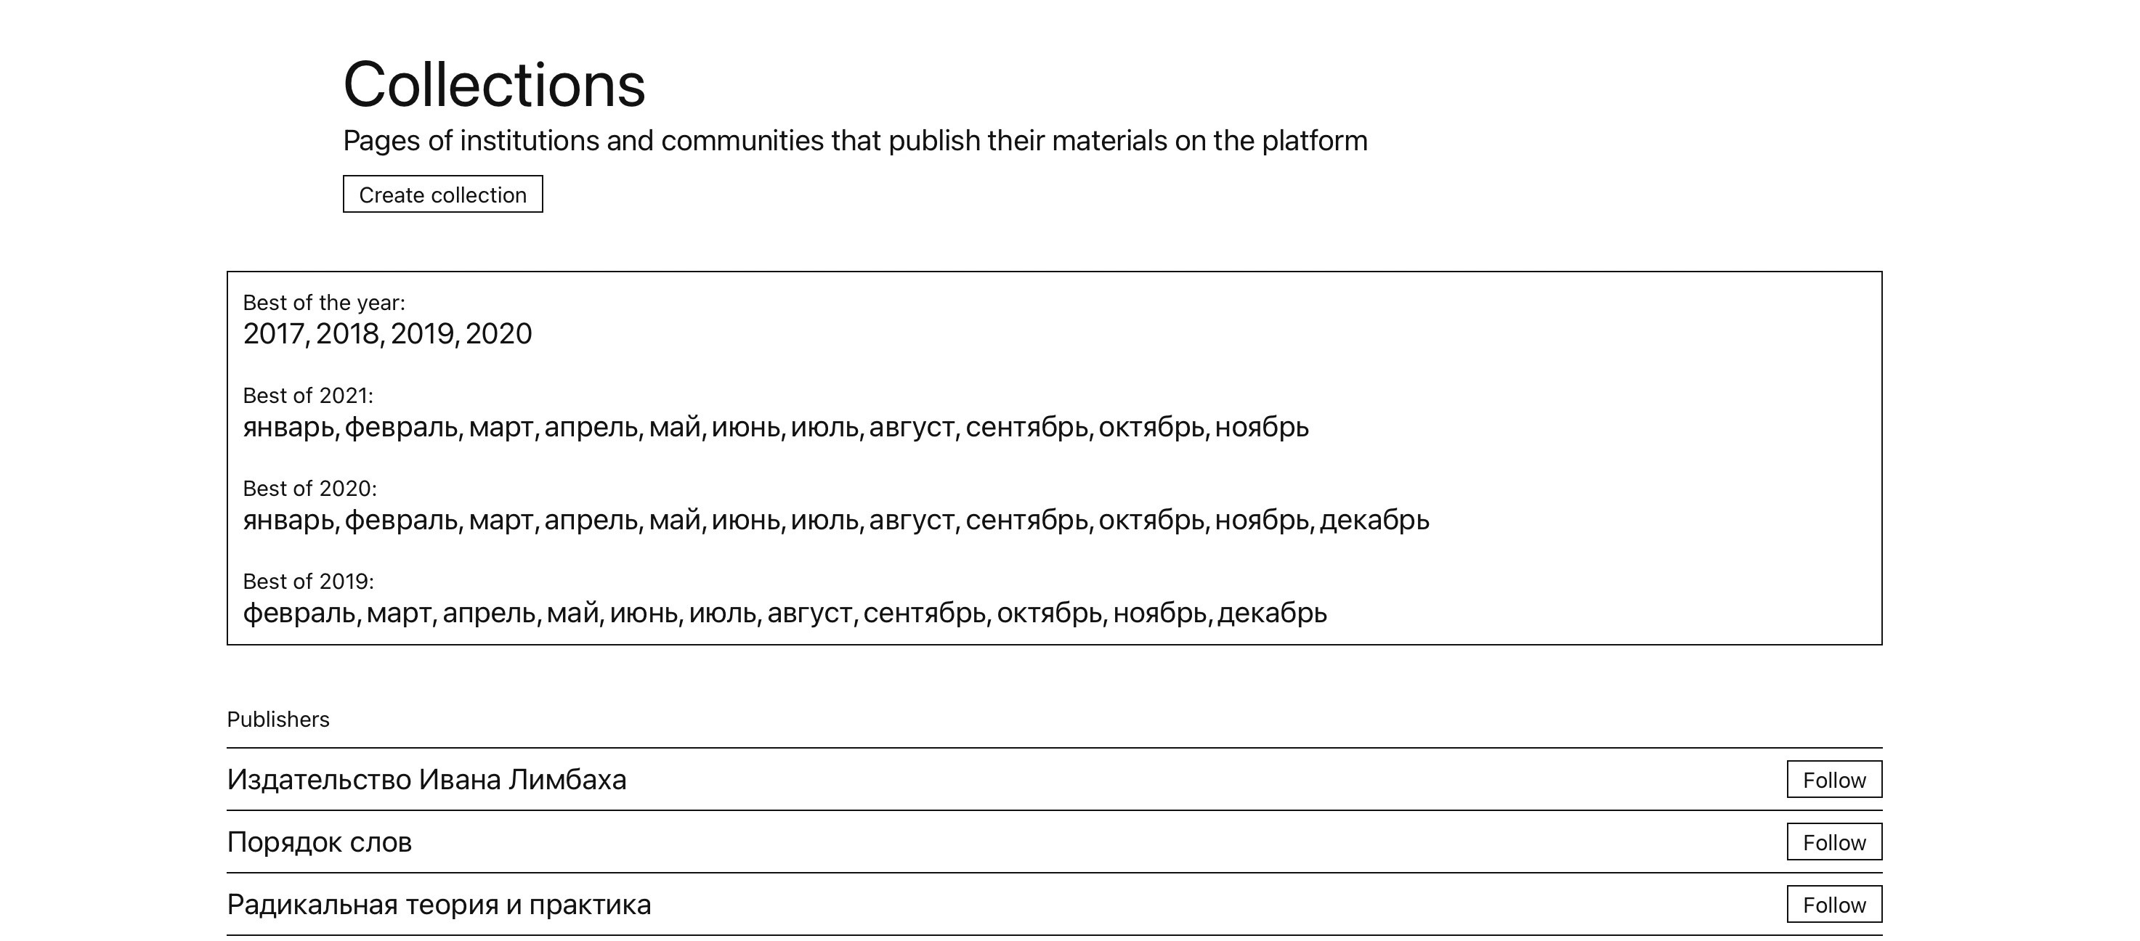Open июль under Best of 2019
The image size is (2140, 941).
coord(722,613)
